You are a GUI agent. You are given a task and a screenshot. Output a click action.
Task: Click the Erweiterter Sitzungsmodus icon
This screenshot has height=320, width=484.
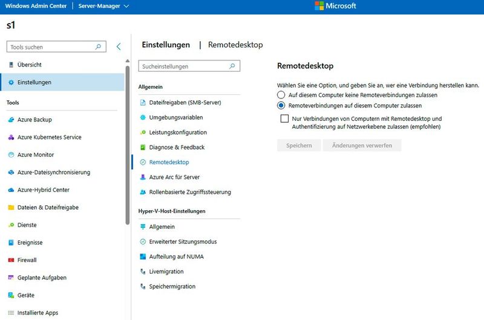click(x=143, y=242)
